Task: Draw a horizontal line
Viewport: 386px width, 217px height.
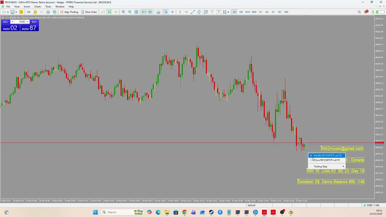Action: point(186,12)
